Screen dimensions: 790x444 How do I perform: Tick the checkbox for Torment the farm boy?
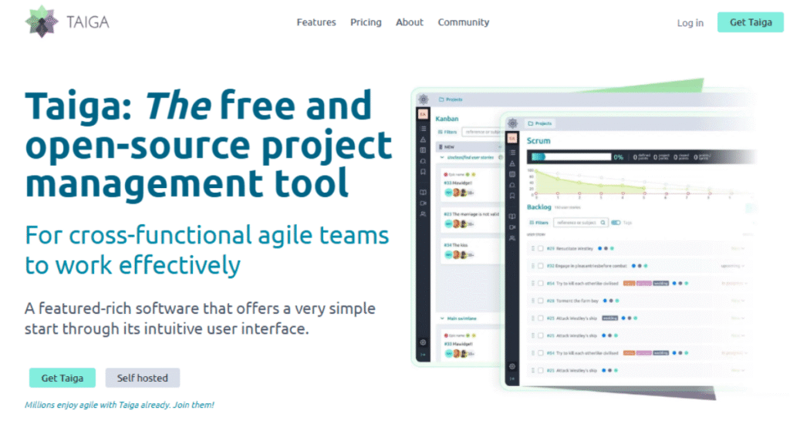tap(540, 301)
